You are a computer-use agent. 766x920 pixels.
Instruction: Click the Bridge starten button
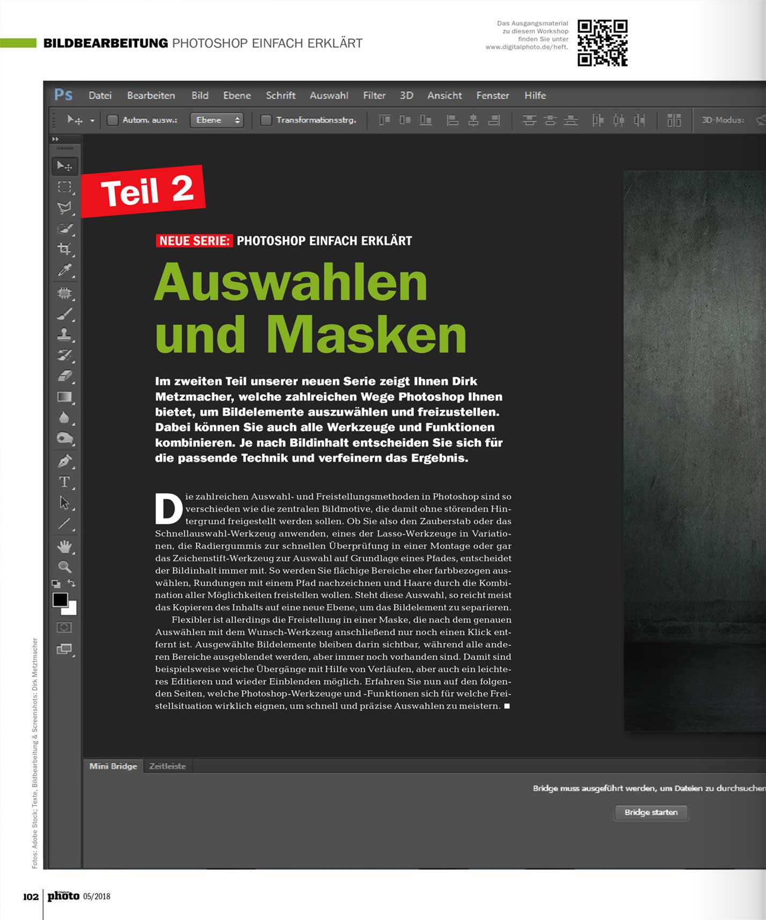coord(651,812)
